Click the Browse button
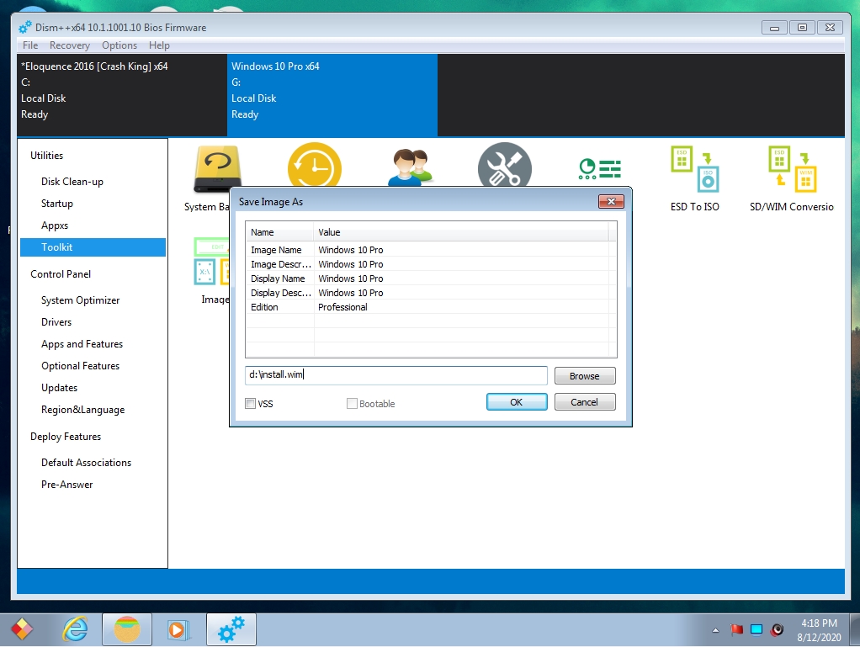The width and height of the screenshot is (860, 647). tap(585, 376)
